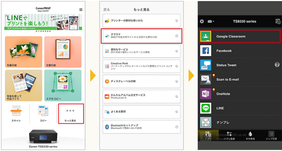
Task: Select the OneNote app
Action: point(240,94)
